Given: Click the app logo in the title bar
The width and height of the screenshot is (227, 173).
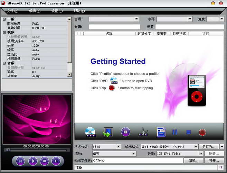Looking at the screenshot, I should tap(3, 3).
